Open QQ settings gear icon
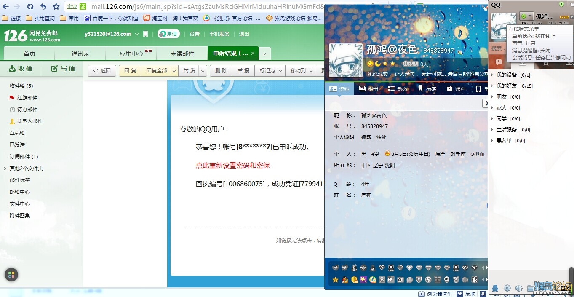The height and width of the screenshot is (297, 574). [507, 288]
